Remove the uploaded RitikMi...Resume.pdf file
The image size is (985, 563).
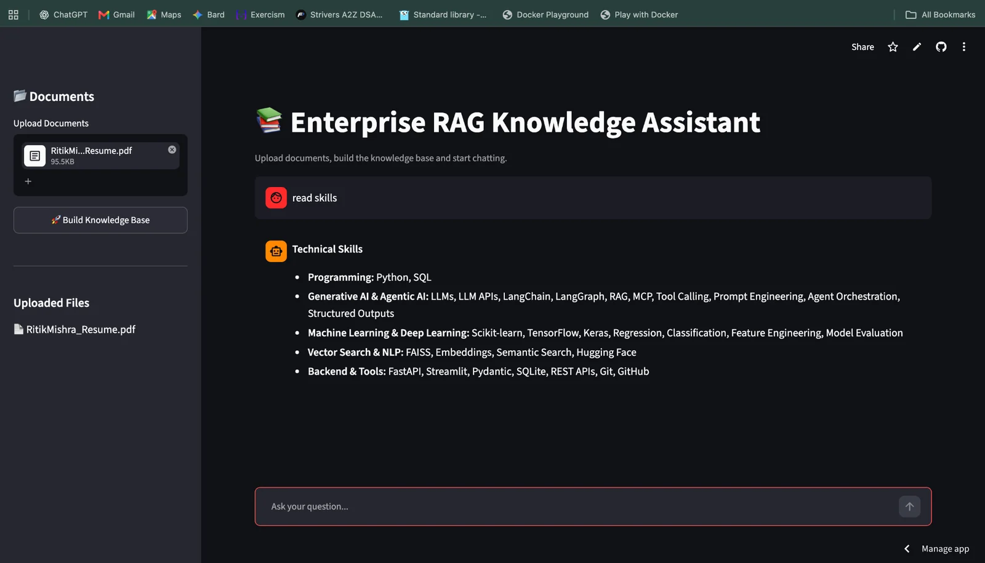(x=172, y=150)
